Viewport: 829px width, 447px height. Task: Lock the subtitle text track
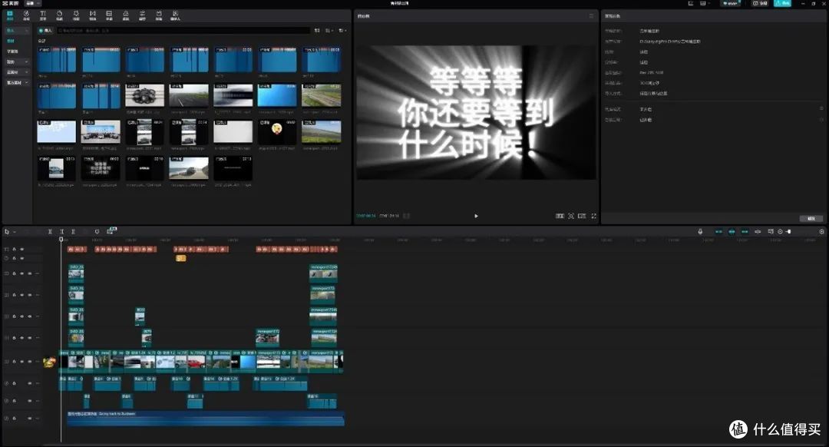(15, 249)
